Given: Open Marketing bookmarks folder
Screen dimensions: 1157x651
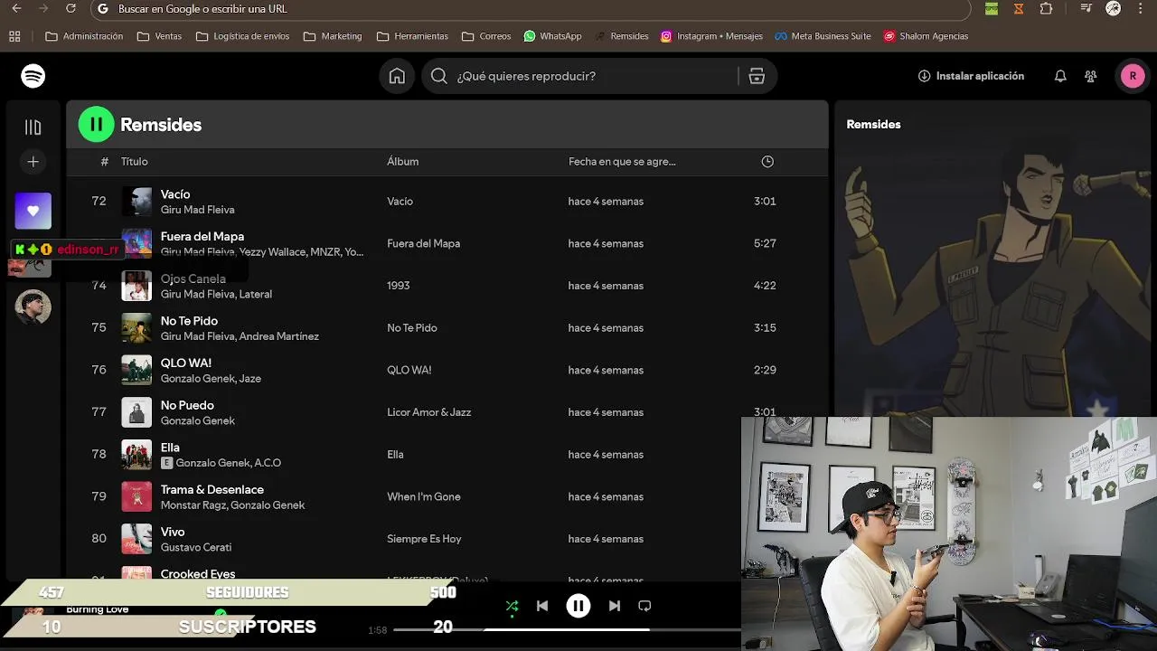Looking at the screenshot, I should [333, 36].
